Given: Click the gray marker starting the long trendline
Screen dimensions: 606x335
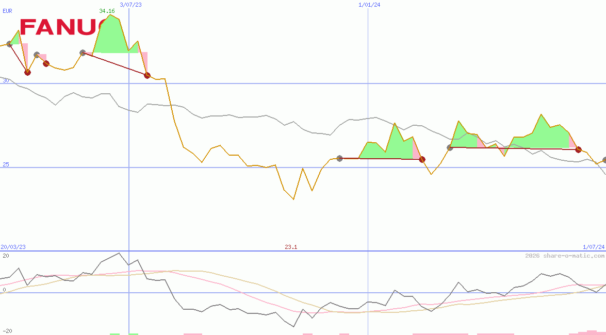Looking at the screenshot, I should (340, 159).
